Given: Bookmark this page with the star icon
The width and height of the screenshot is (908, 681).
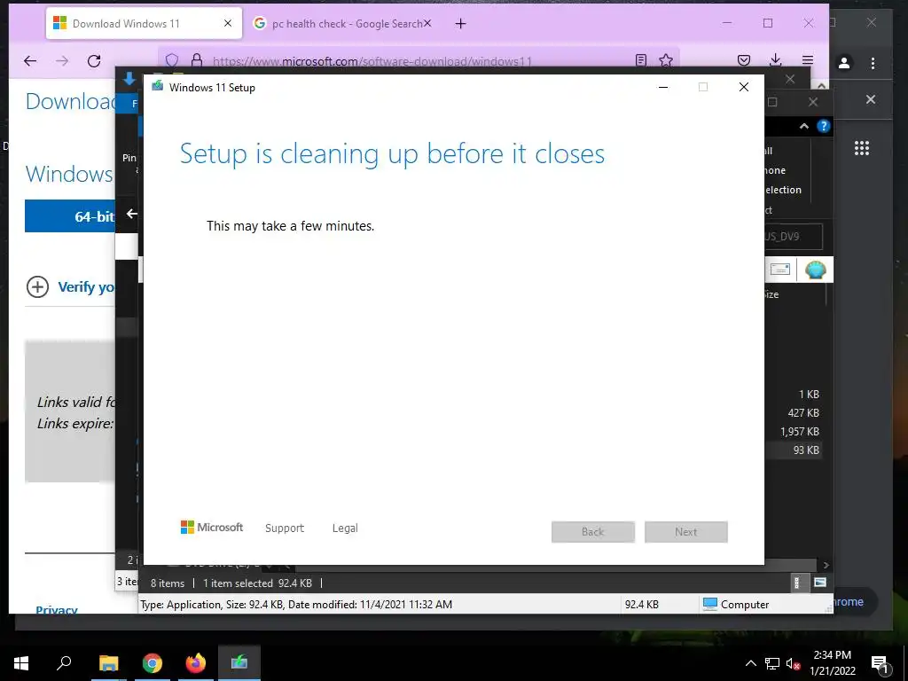Looking at the screenshot, I should (x=666, y=60).
